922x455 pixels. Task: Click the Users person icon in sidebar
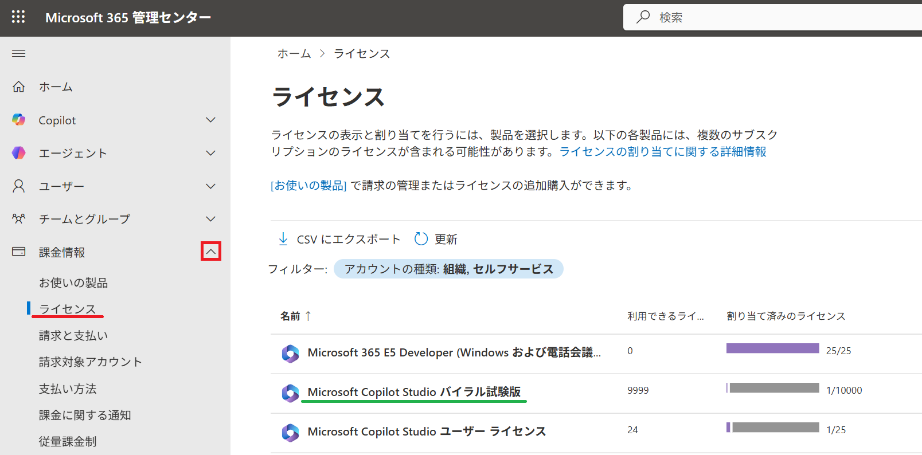click(18, 186)
